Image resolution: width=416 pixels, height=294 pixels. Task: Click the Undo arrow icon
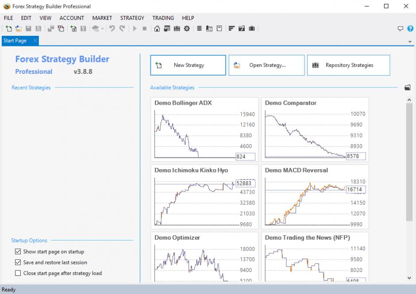(x=112, y=28)
